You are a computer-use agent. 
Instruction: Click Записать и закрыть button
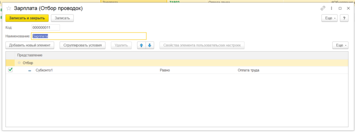click(27, 18)
